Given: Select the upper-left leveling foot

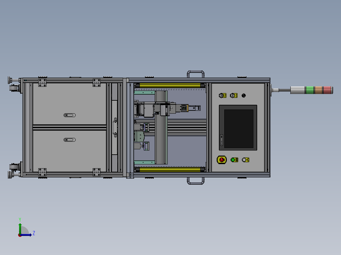Looking at the screenshot, I should pos(10,80).
